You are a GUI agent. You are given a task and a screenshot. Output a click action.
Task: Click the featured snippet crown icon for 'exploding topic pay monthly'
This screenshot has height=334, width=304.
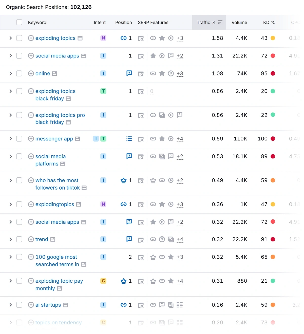(123, 281)
